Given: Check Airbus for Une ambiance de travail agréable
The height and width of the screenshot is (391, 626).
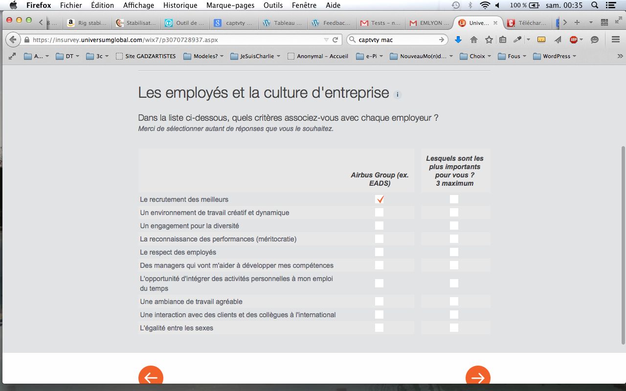Looking at the screenshot, I should point(380,301).
